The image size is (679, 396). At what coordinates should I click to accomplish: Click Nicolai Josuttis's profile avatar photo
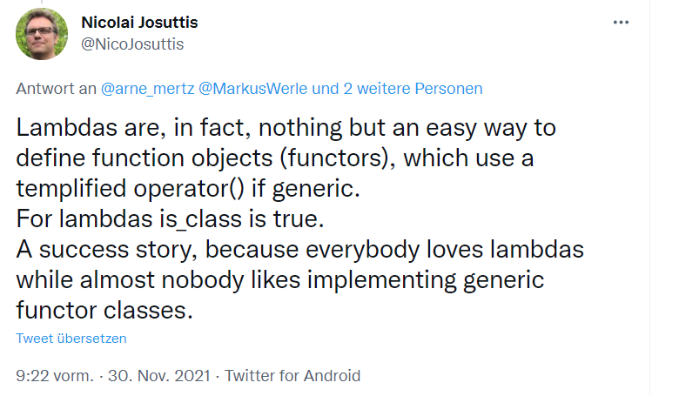[x=42, y=34]
